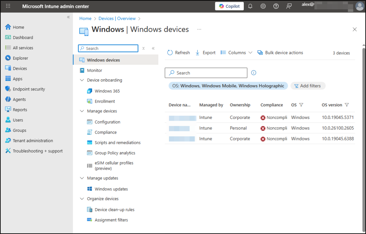Click the help question mark icon
The width and height of the screenshot is (366, 234).
[x=276, y=6]
